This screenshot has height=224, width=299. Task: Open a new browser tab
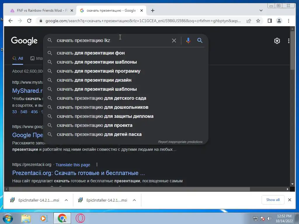(x=152, y=10)
